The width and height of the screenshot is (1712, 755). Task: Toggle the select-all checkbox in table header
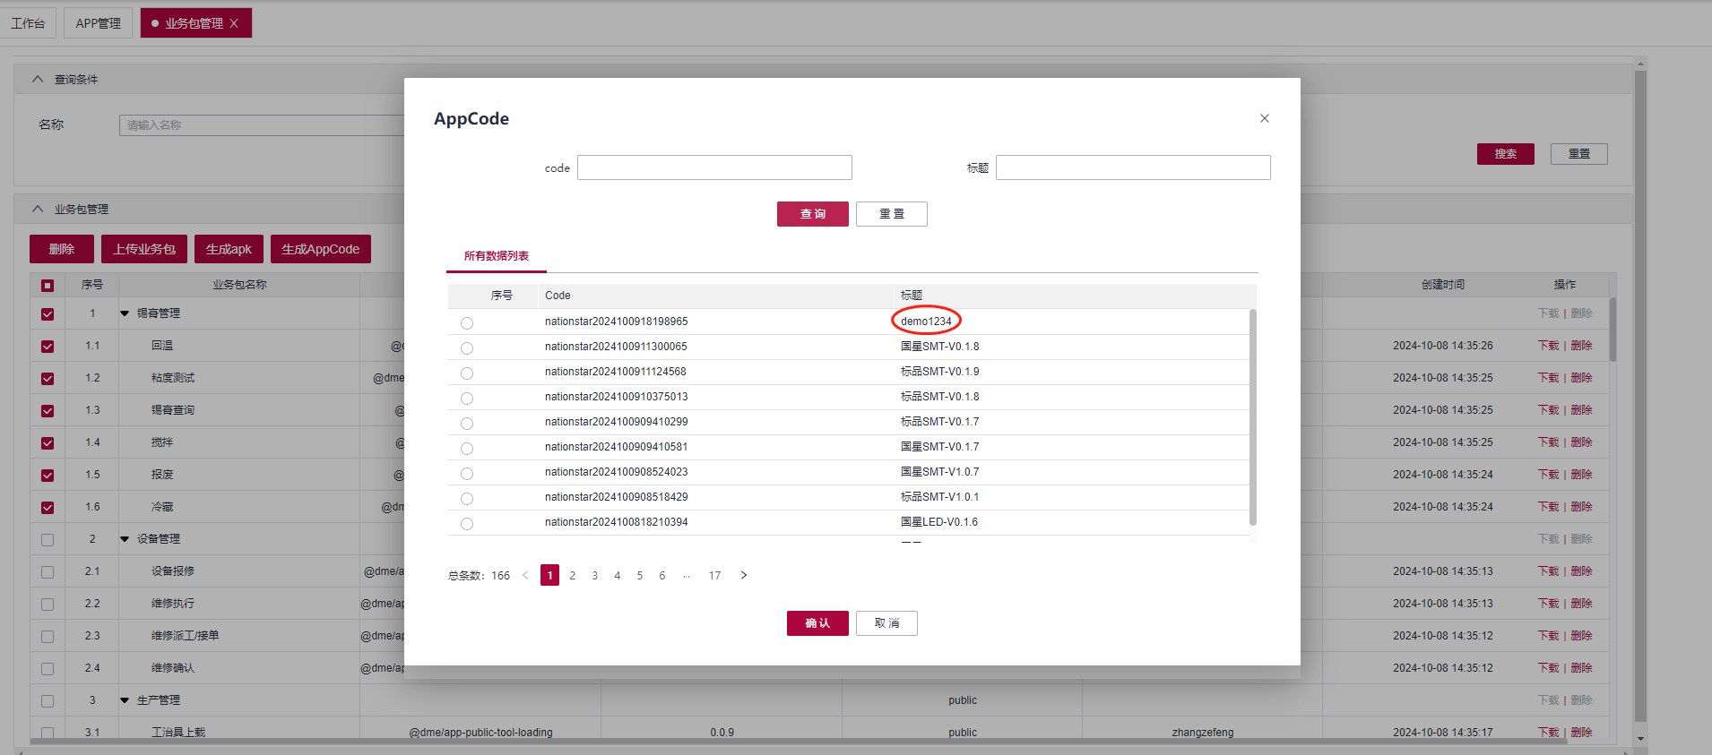pos(48,285)
